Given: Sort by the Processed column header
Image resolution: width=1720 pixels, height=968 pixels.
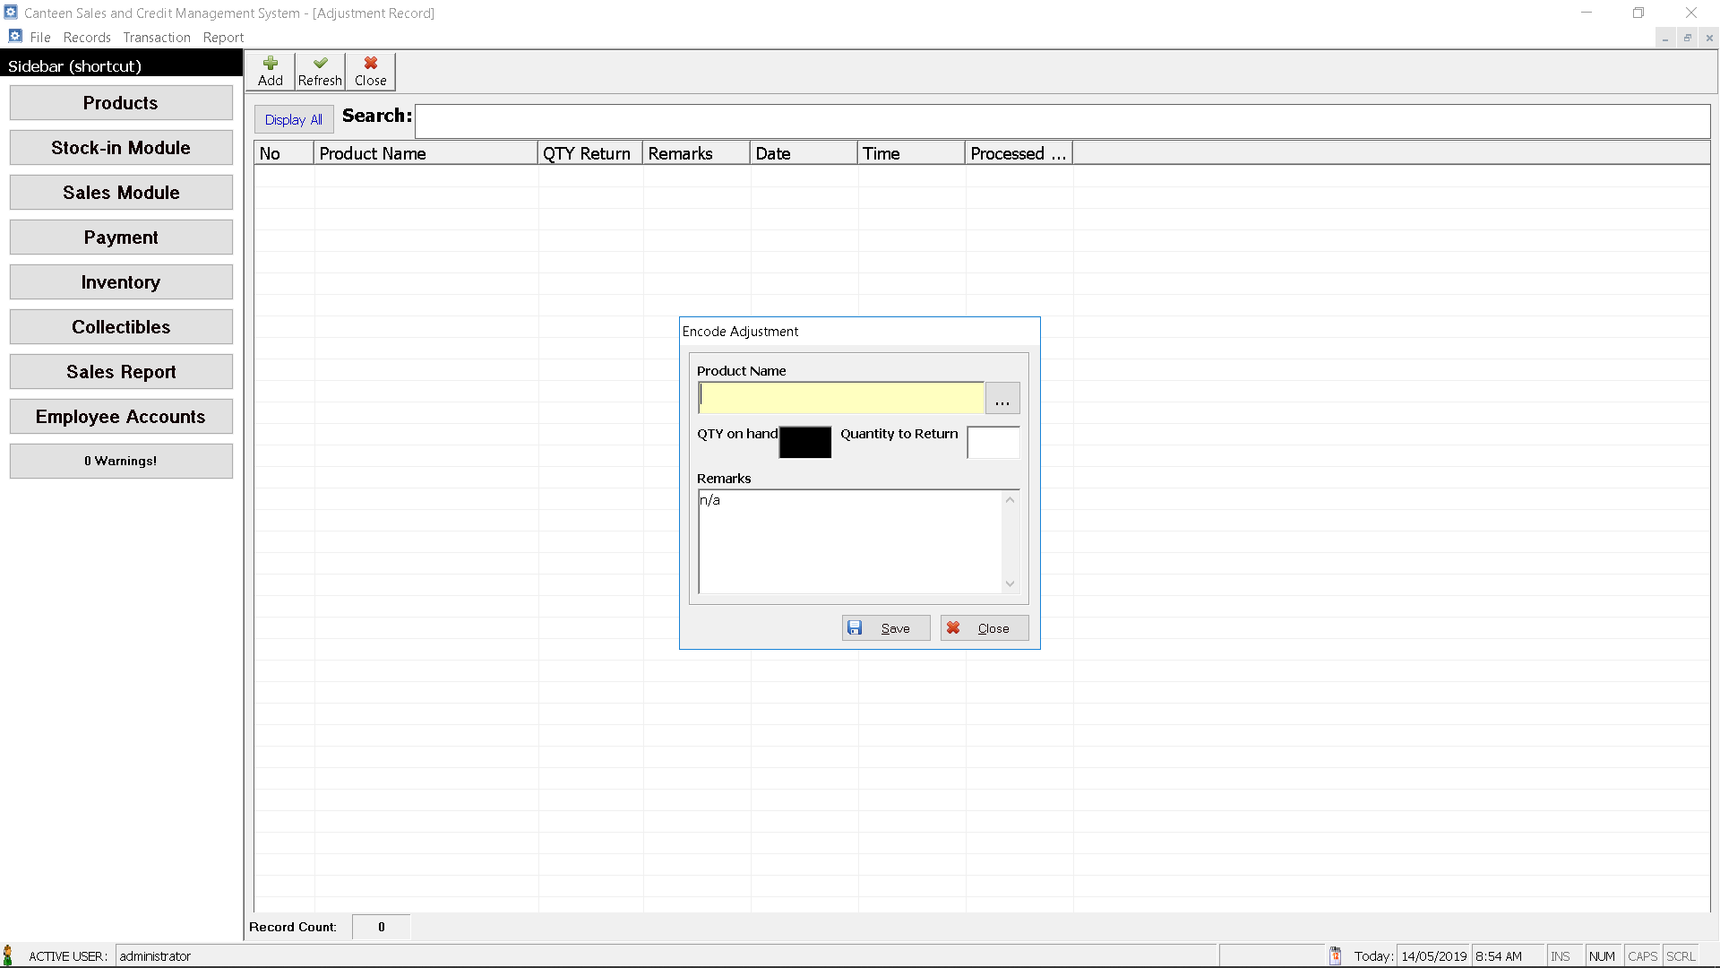Looking at the screenshot, I should tap(1019, 153).
